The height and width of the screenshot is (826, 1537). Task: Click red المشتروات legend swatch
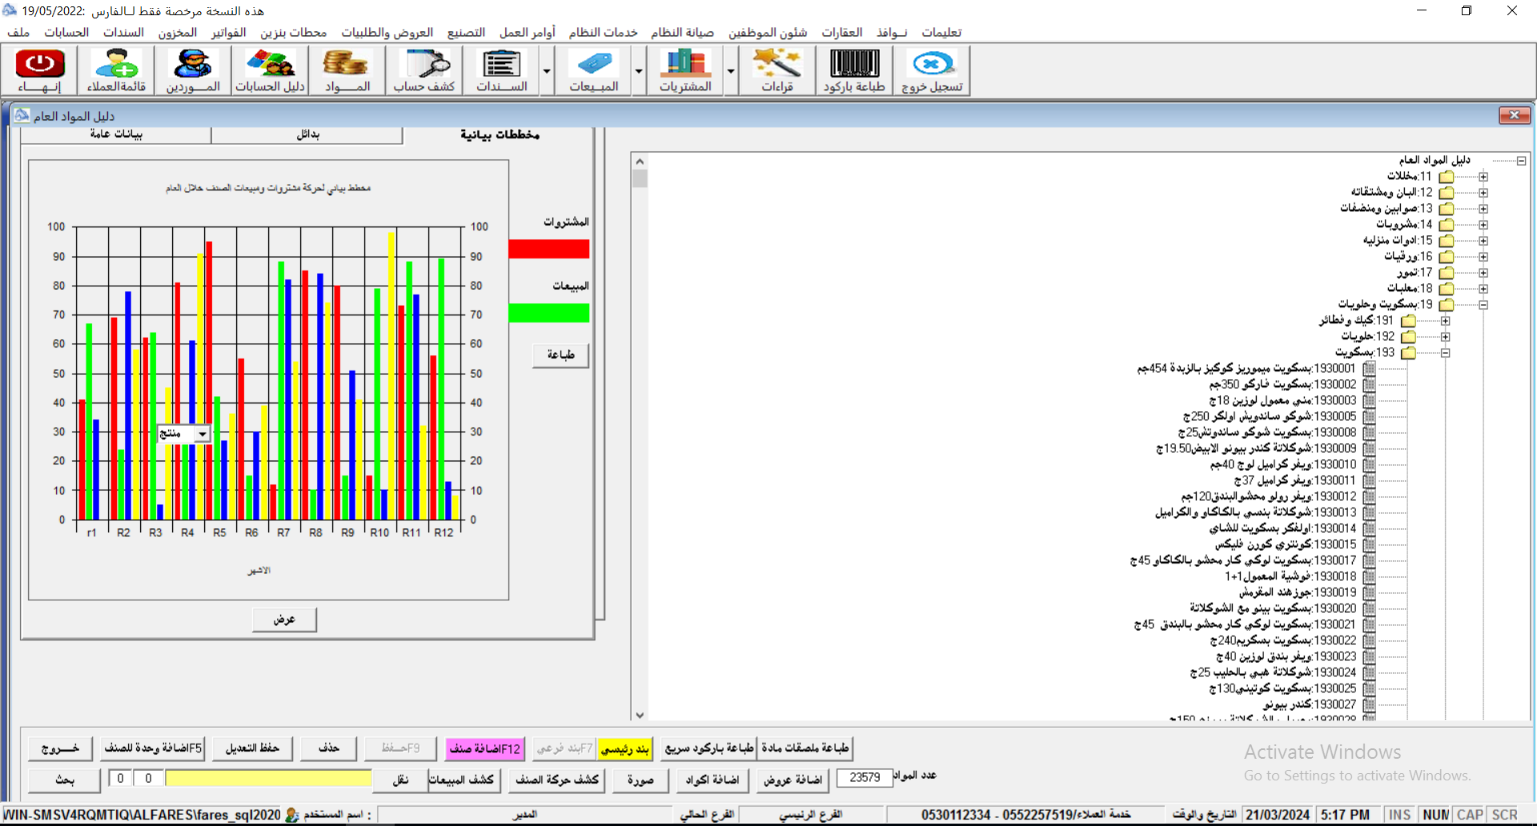click(x=549, y=249)
